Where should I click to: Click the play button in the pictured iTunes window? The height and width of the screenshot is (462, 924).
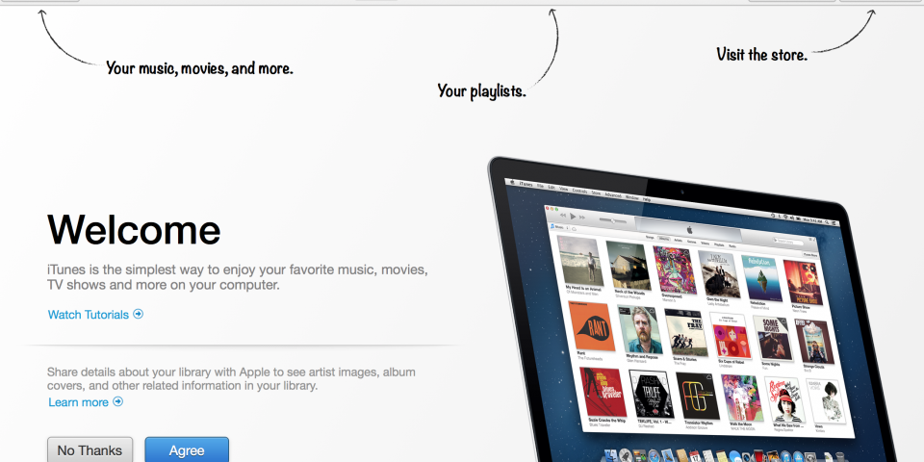point(573,217)
